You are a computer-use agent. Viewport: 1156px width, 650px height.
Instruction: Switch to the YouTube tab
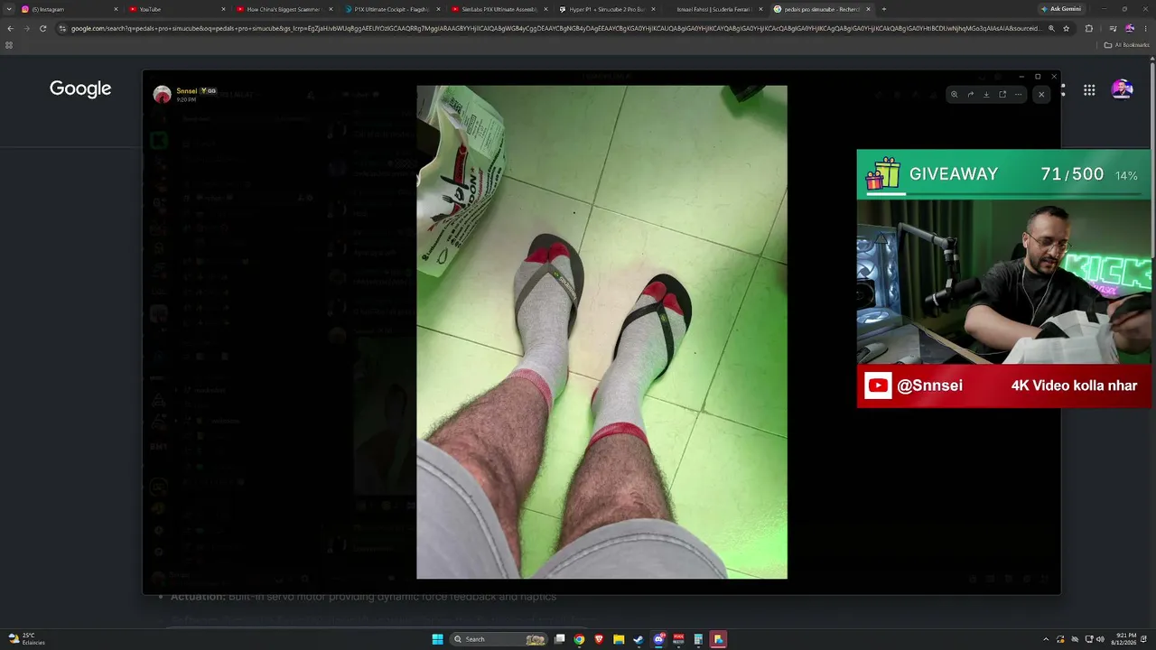(x=177, y=9)
